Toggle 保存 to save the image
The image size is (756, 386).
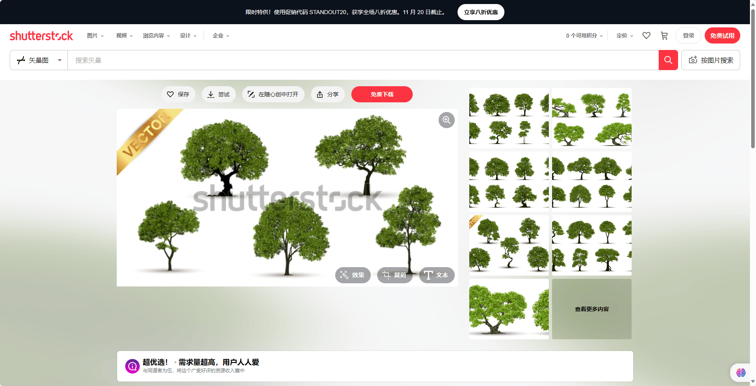[x=178, y=94]
